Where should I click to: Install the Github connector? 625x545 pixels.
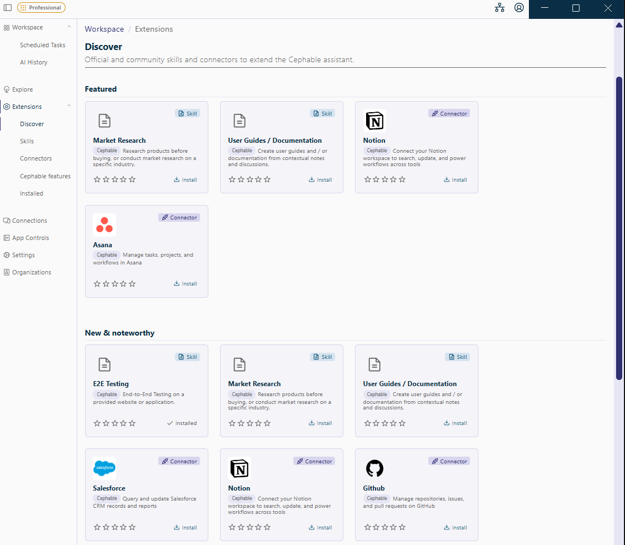(x=455, y=527)
